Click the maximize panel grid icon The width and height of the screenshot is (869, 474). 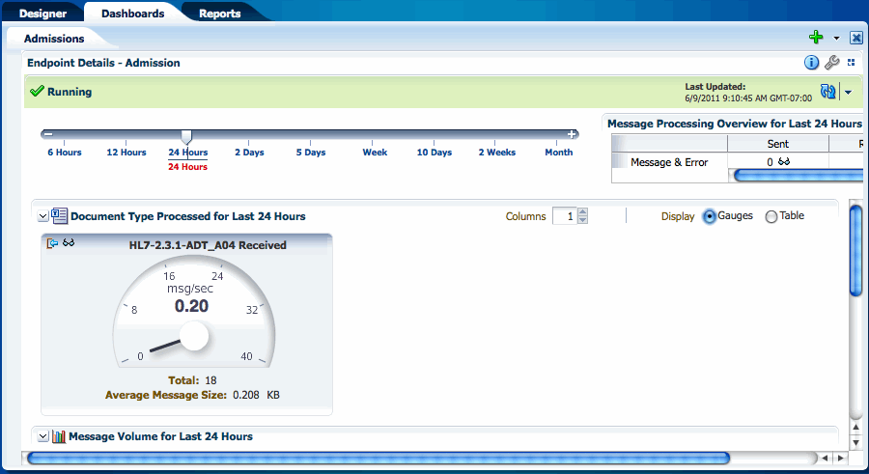(x=852, y=63)
